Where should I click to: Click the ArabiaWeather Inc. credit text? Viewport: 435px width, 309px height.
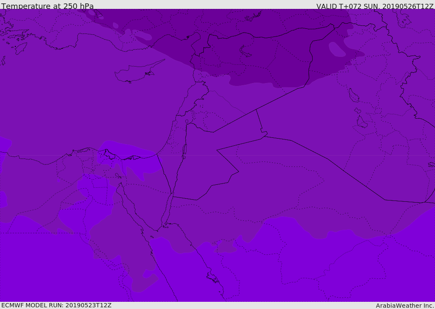(x=404, y=306)
